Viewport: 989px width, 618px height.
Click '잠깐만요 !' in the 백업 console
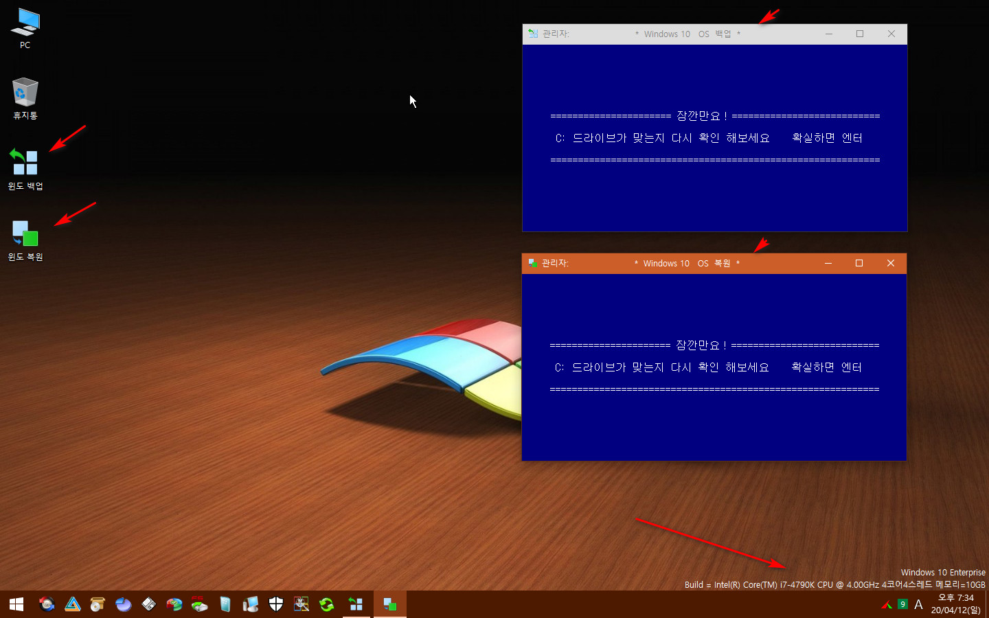(702, 116)
